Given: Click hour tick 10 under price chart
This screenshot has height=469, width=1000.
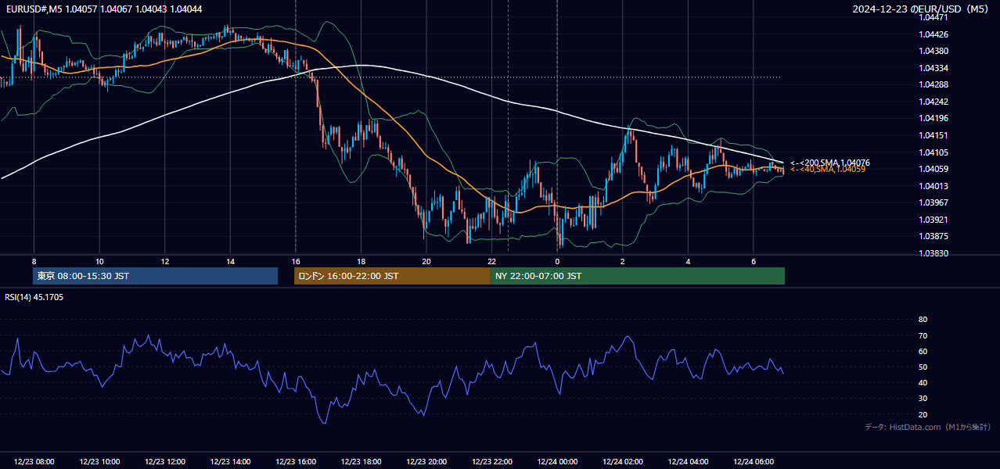Looking at the screenshot, I should [99, 261].
